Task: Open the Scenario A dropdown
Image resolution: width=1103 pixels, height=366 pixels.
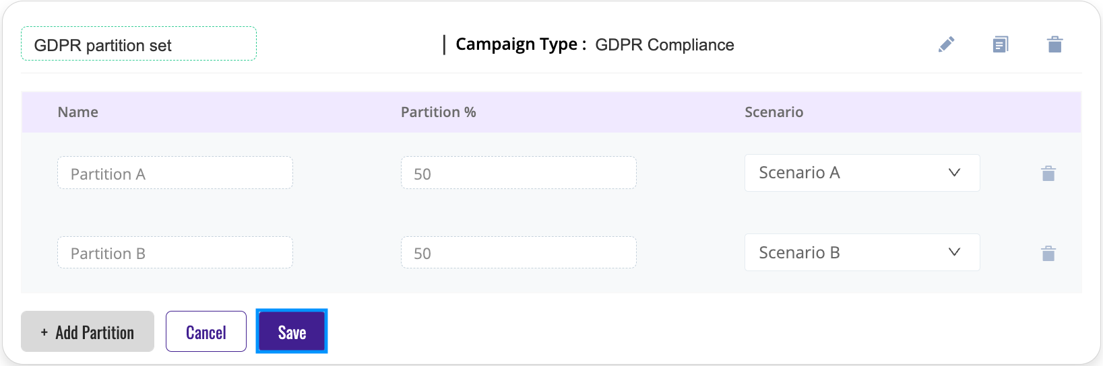Action: tap(862, 173)
